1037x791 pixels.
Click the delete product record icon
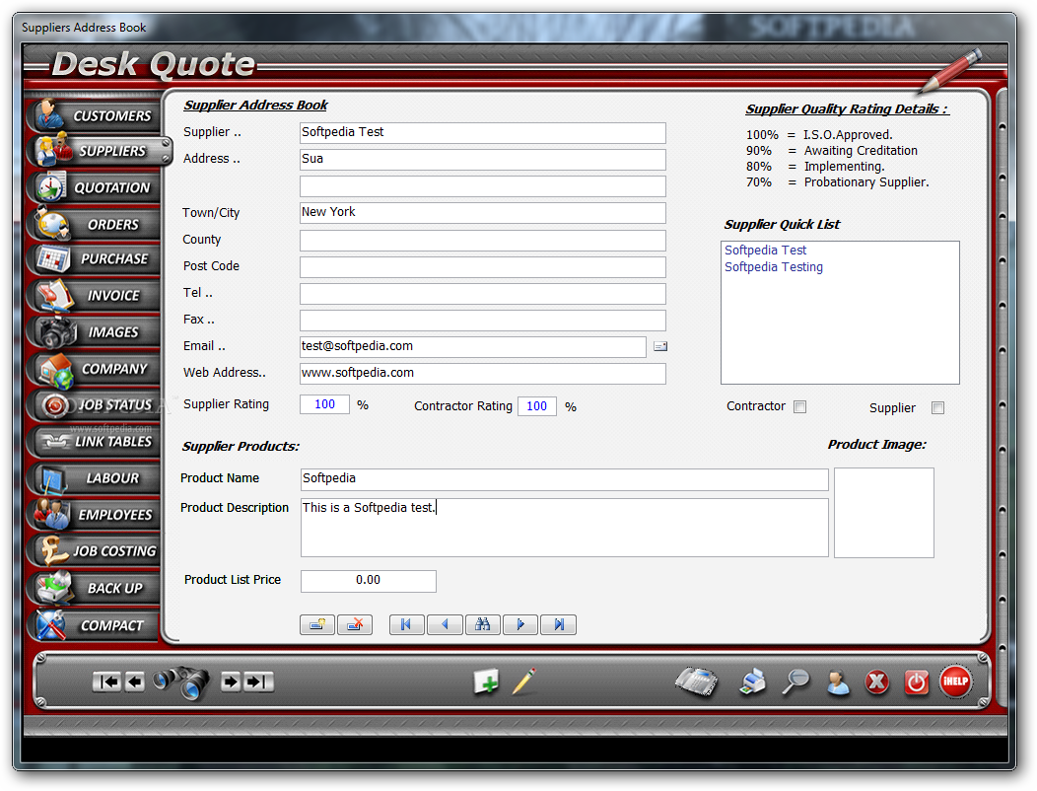pos(355,624)
